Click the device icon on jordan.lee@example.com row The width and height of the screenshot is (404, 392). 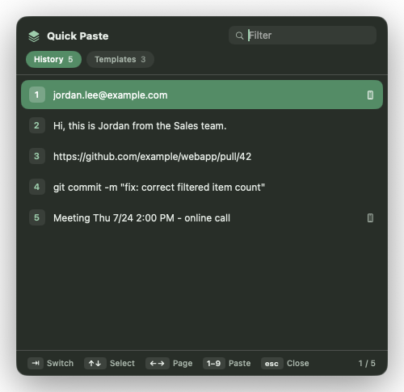(x=370, y=95)
